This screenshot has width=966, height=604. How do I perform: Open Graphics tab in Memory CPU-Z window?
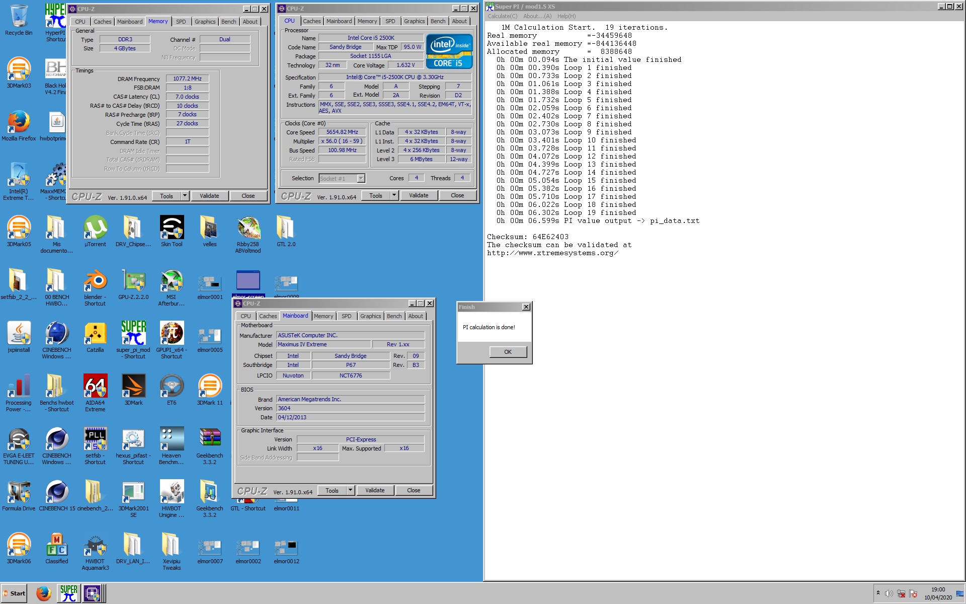click(205, 22)
